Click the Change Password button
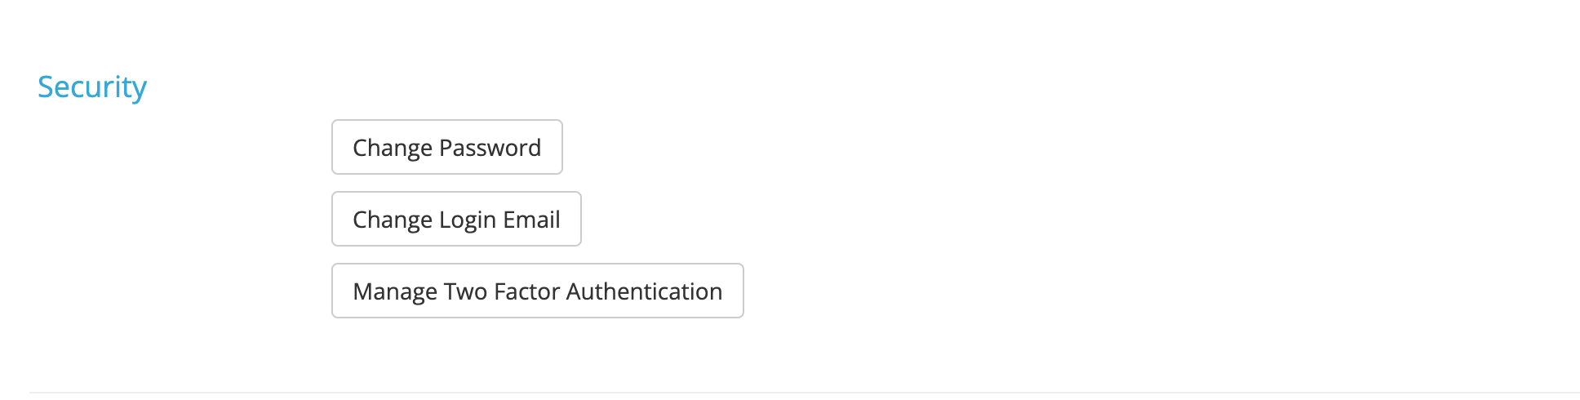 pos(446,148)
